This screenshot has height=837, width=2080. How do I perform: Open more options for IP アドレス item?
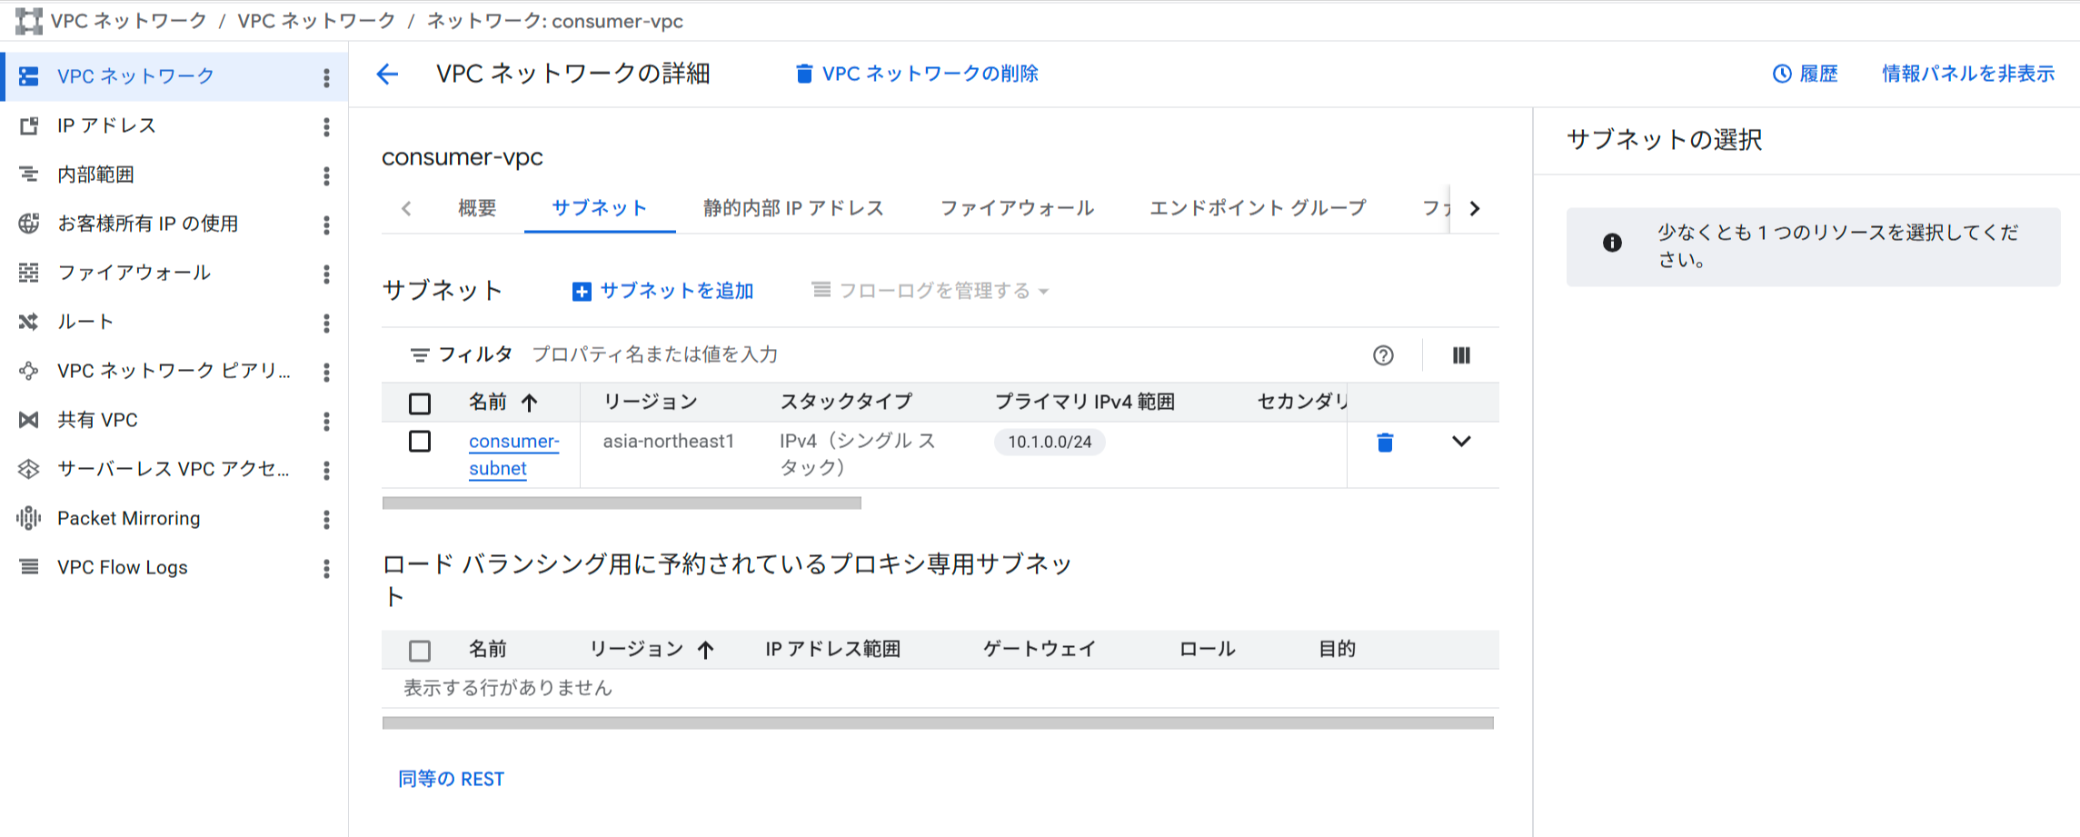click(326, 127)
